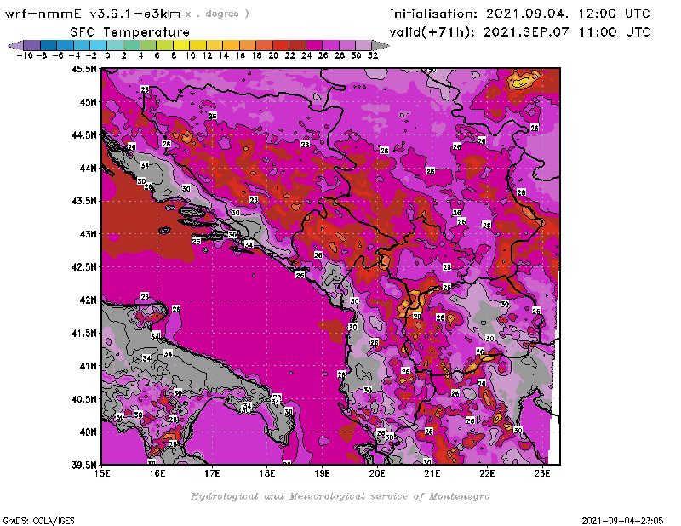The width and height of the screenshot is (681, 526).
Task: Click the latitude label '43N'
Action: click(89, 234)
